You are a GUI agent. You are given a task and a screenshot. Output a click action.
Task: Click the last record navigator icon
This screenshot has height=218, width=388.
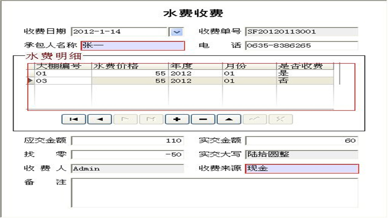(151, 119)
